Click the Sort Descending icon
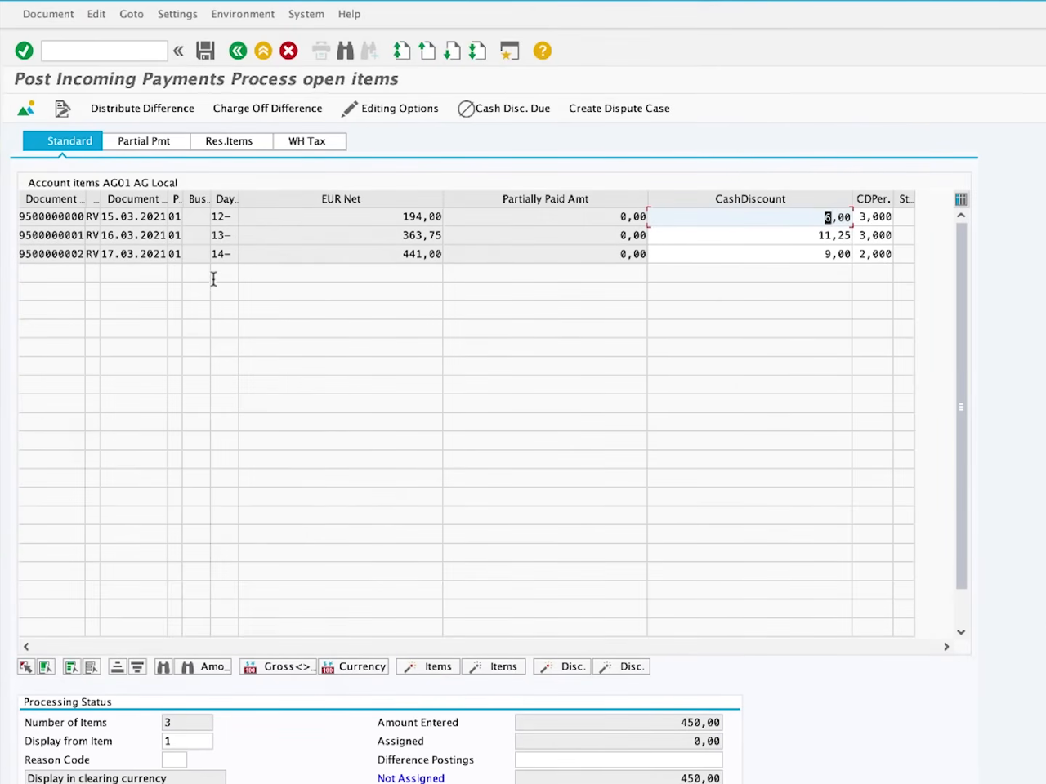 pyautogui.click(x=137, y=667)
